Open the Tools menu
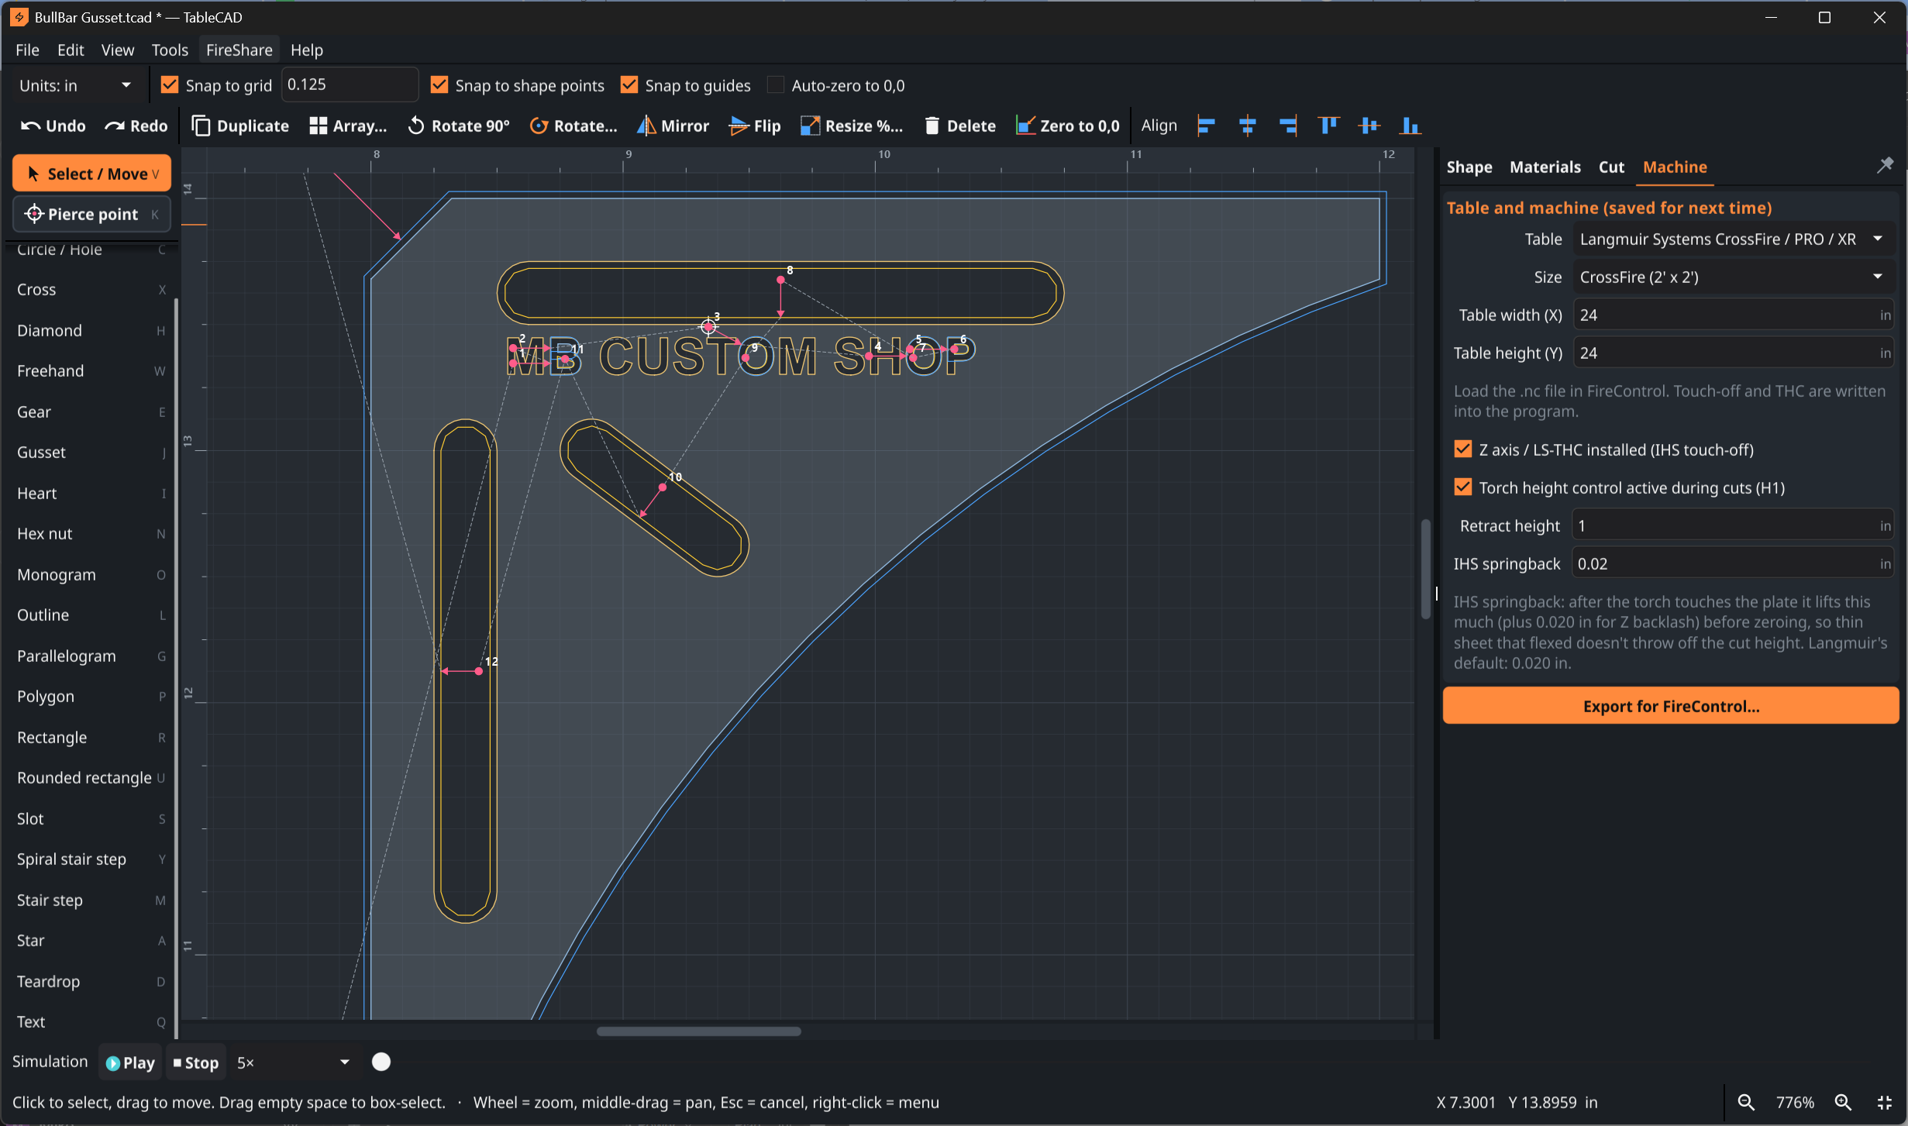1908x1126 pixels. point(170,50)
